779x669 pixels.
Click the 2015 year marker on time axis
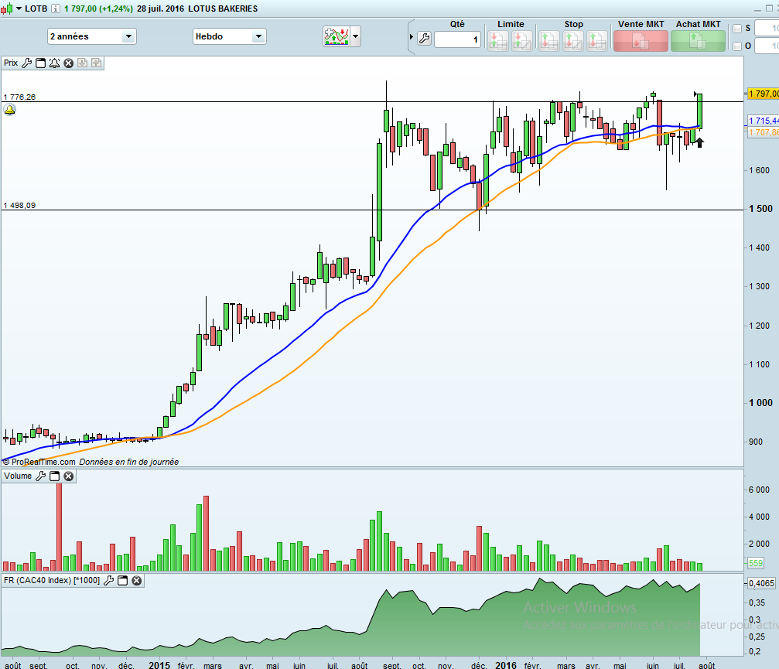(159, 664)
